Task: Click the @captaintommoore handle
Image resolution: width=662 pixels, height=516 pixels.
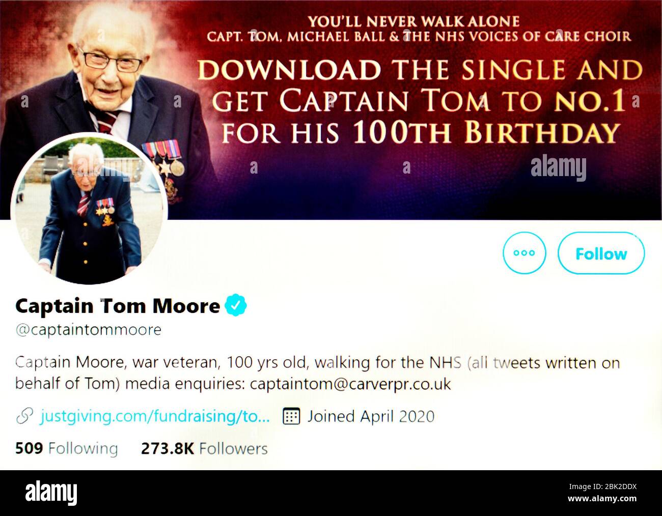Action: pos(89,330)
